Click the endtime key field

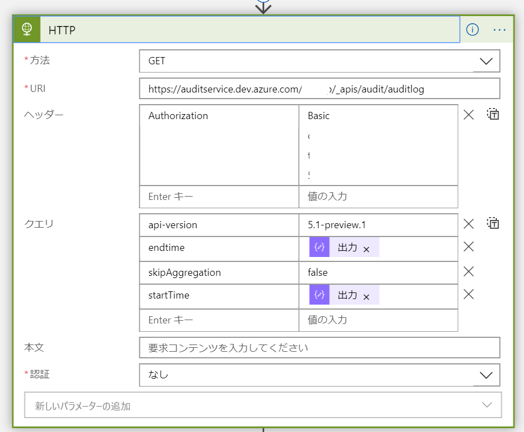[x=219, y=249]
